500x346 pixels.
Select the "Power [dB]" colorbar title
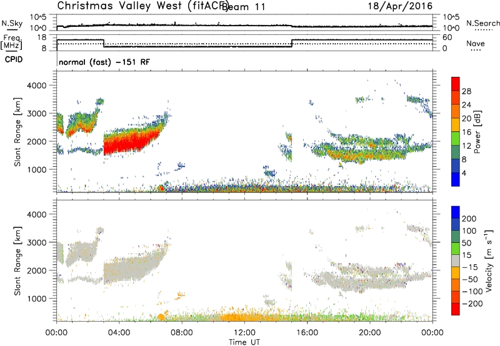477,132
